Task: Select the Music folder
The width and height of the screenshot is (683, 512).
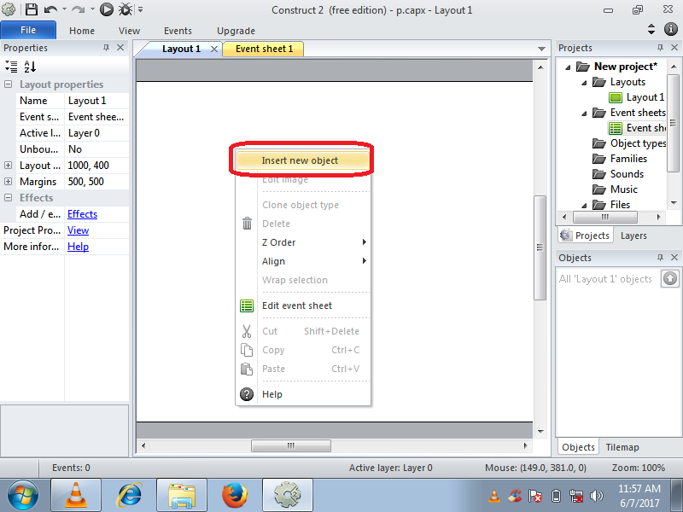Action: pyautogui.click(x=615, y=189)
